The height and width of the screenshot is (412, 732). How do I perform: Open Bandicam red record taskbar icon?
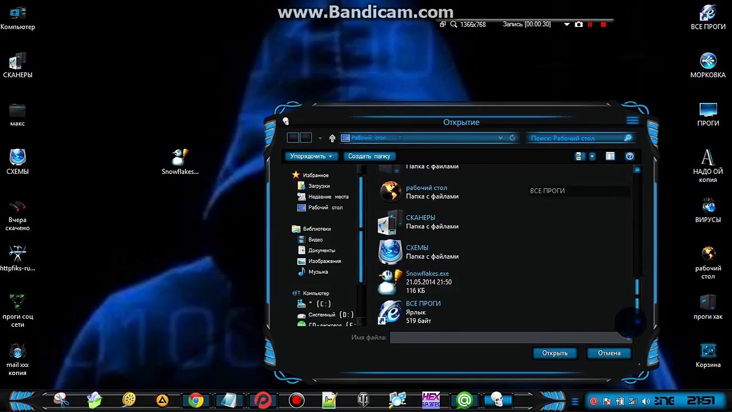[296, 400]
